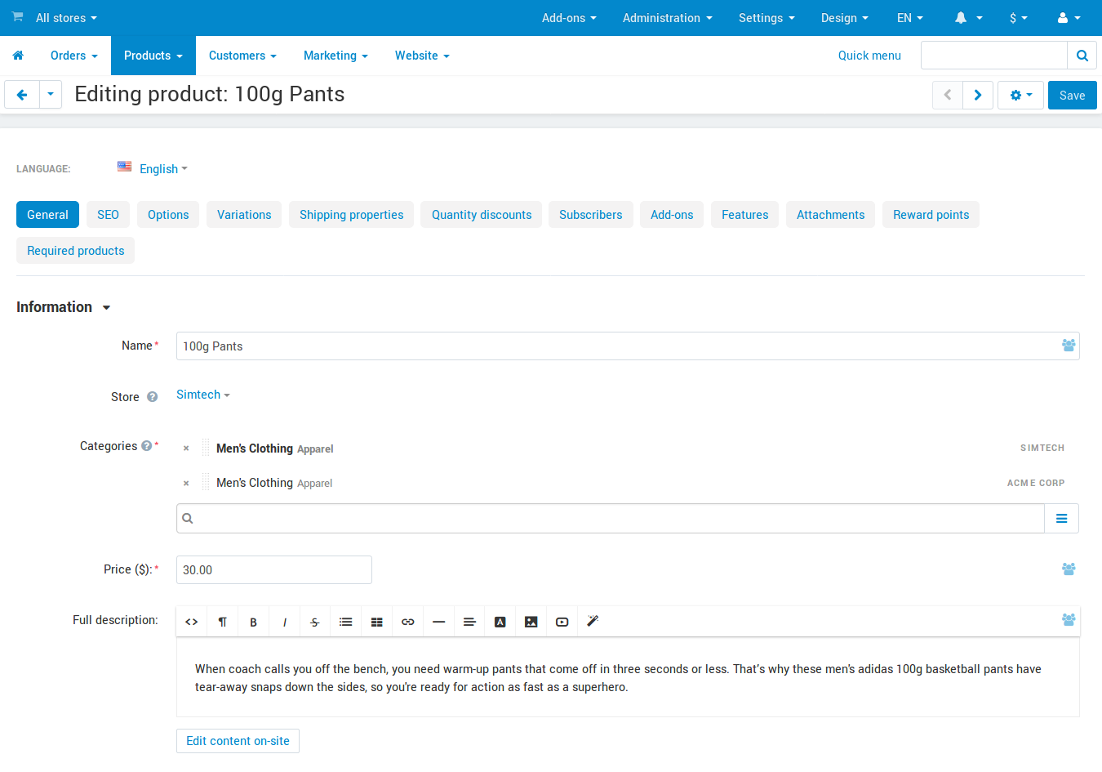
Task: Click the search magnifier button beside Quick menu
Action: 1082,56
